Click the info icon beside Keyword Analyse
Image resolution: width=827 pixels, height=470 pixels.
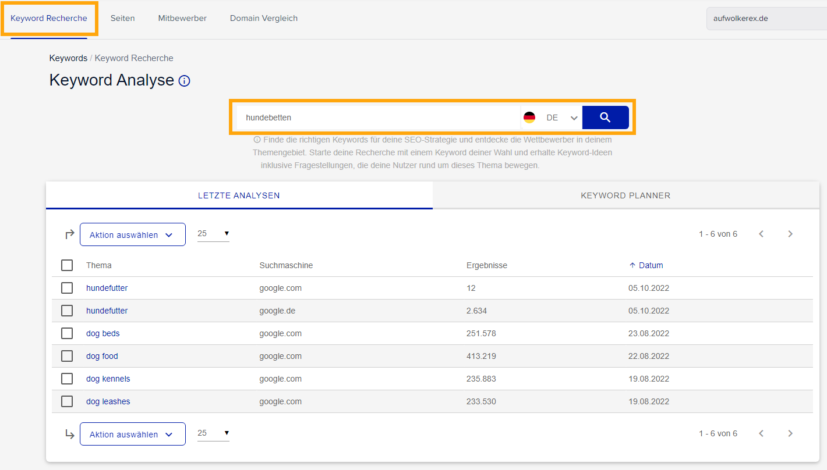tap(184, 81)
